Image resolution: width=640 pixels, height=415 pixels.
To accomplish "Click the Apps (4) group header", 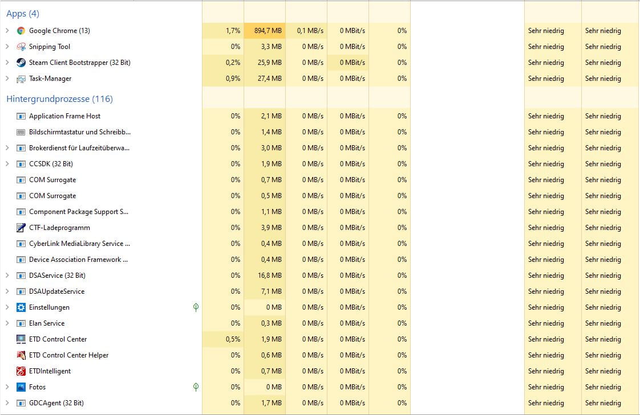I will click(x=23, y=14).
